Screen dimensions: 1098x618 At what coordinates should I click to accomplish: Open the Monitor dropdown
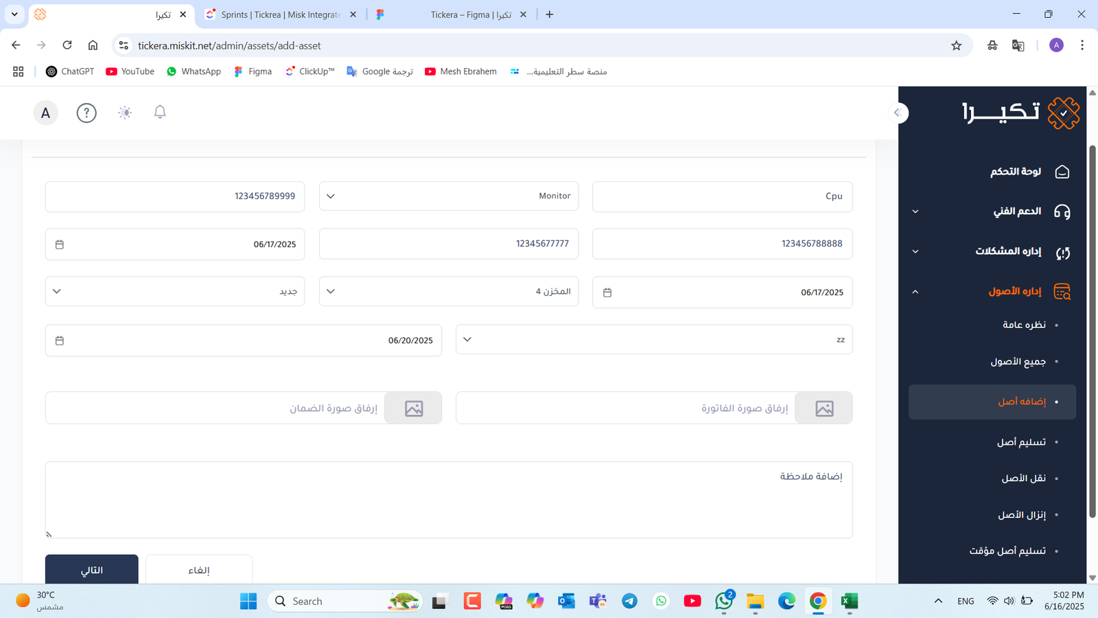coord(448,196)
